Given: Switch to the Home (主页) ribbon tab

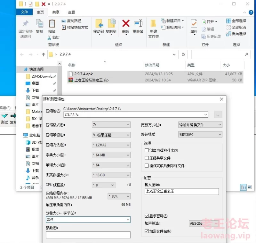Looking at the screenshot, I should pos(40,12).
